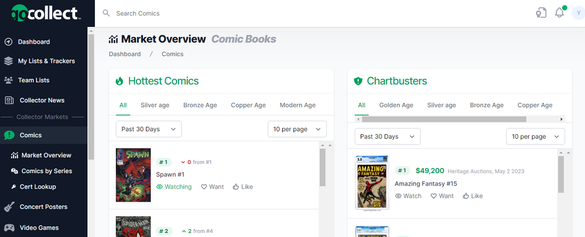The height and width of the screenshot is (237, 585).
Task: Click the Chartbusters shield icon
Action: coord(358,81)
